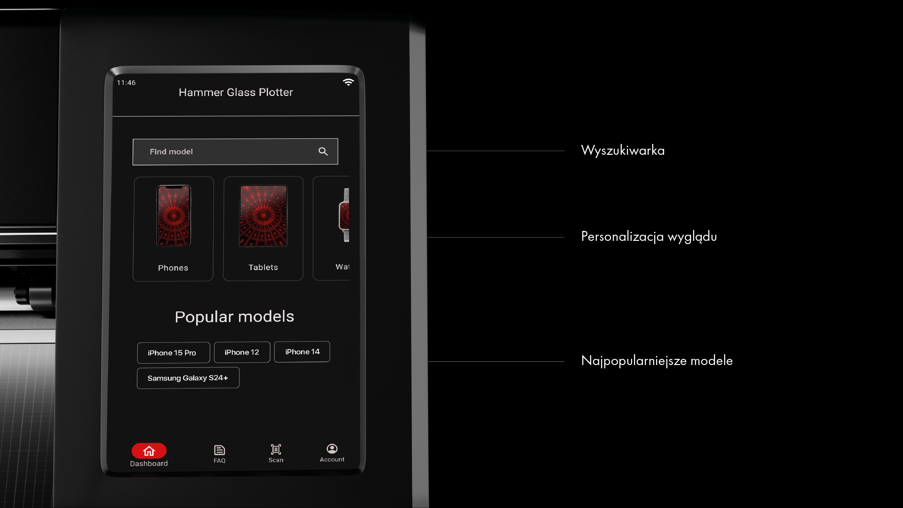The width and height of the screenshot is (903, 508).
Task: Select iPhone 12 from popular models
Action: (241, 351)
